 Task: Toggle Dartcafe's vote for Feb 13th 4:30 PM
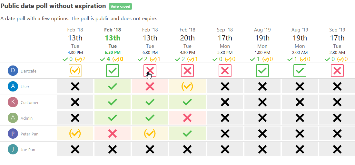click(x=75, y=71)
